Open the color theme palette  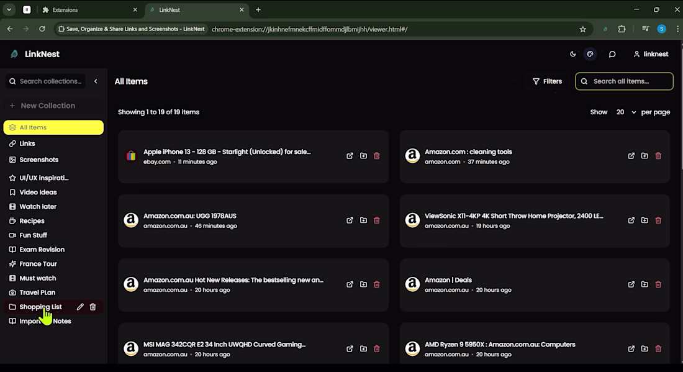click(x=590, y=54)
